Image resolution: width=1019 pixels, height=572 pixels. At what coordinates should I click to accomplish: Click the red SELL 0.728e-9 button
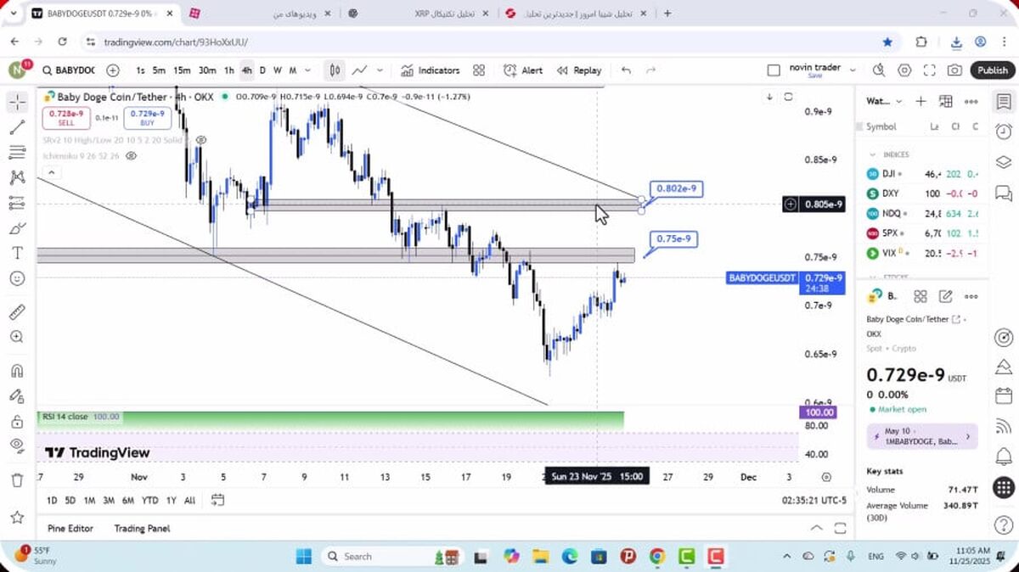click(66, 118)
